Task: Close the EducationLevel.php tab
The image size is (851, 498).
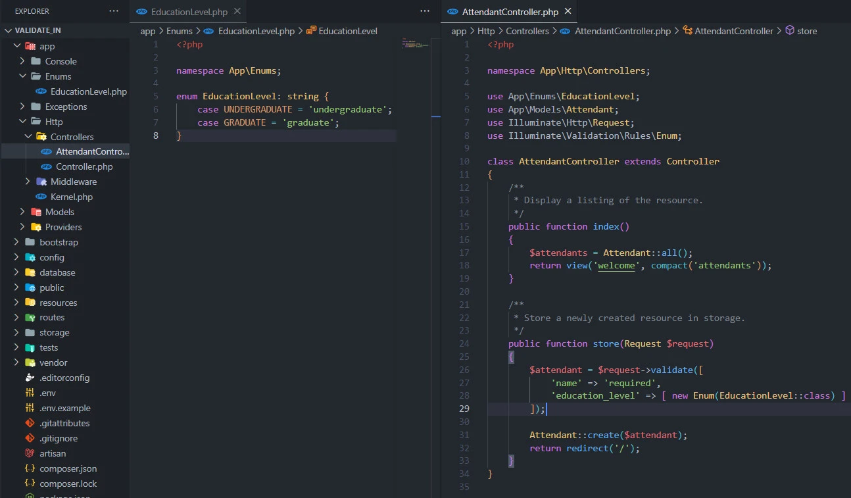Action: coord(237,11)
